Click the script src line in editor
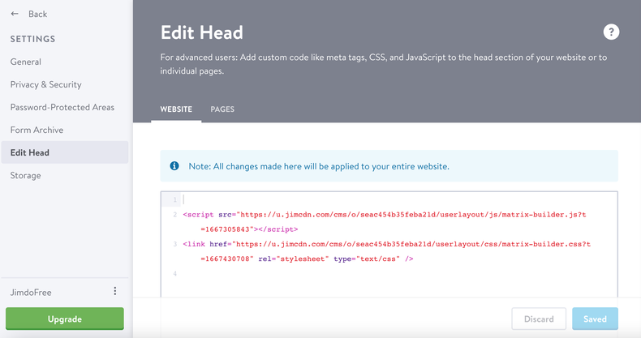 tap(385, 214)
